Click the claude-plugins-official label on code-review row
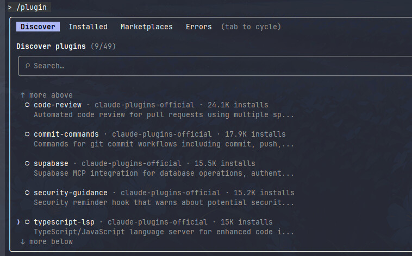The width and height of the screenshot is (412, 256). (x=144, y=105)
